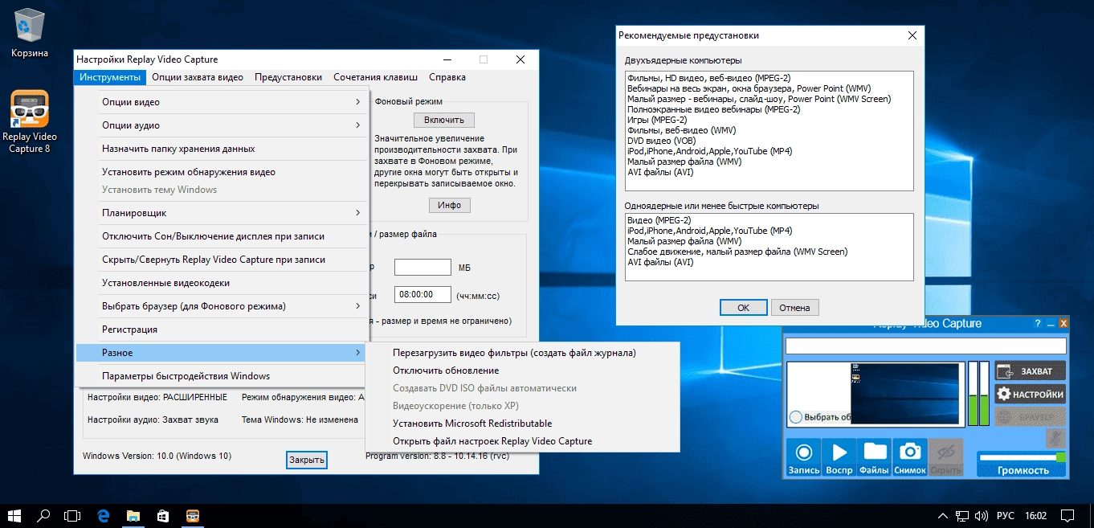Expand the Опции аудио submenu arrow

pyautogui.click(x=357, y=125)
